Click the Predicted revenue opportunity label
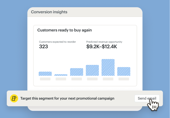The width and height of the screenshot is (170, 118). (x=104, y=42)
